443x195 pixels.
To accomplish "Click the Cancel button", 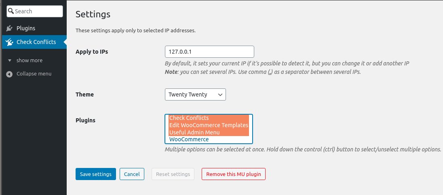I will [x=132, y=174].
